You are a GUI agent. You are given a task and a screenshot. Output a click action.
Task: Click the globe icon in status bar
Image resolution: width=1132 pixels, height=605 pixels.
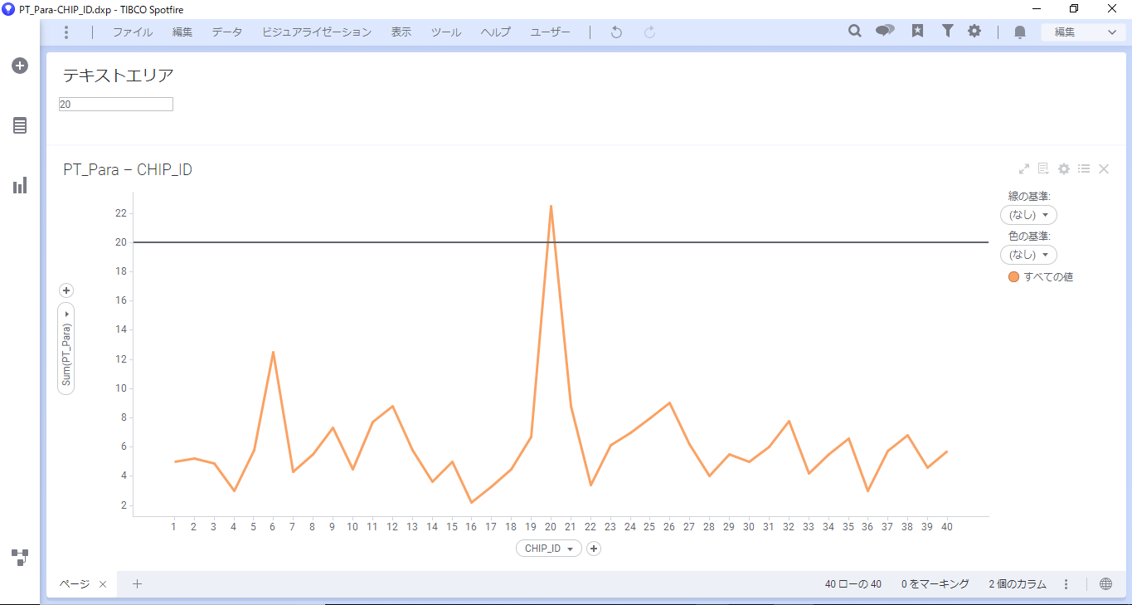(x=1105, y=584)
